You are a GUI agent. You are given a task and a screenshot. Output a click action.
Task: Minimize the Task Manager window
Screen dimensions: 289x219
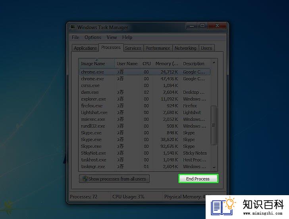click(x=192, y=26)
